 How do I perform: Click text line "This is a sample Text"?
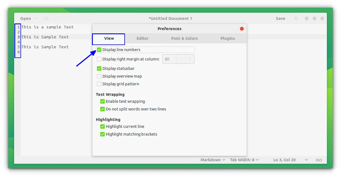coord(47,27)
